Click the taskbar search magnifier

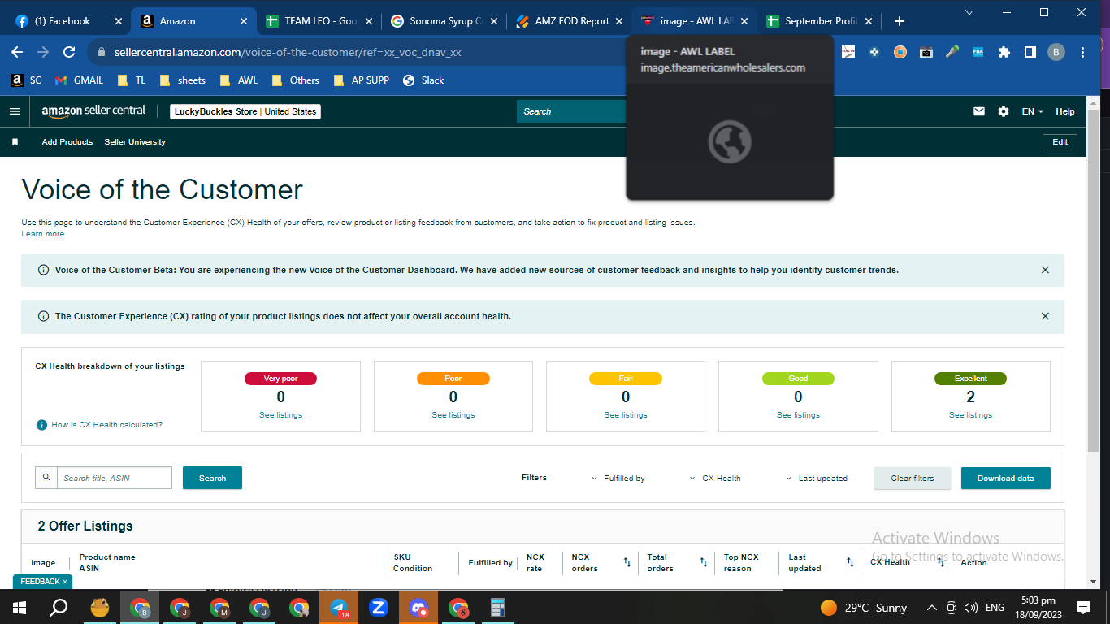click(59, 608)
